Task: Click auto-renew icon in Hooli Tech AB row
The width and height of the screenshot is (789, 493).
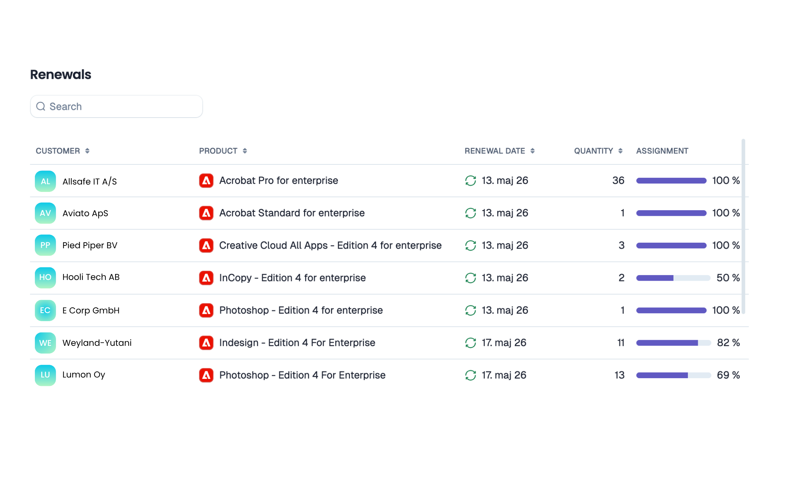Action: (x=471, y=278)
